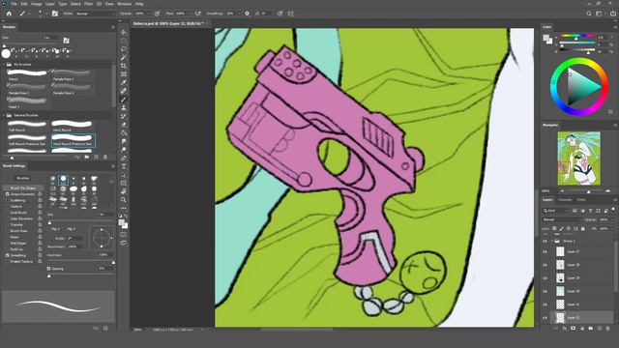This screenshot has height=348, width=619.
Task: Select Brush Tip Shape option
Action: [23, 188]
